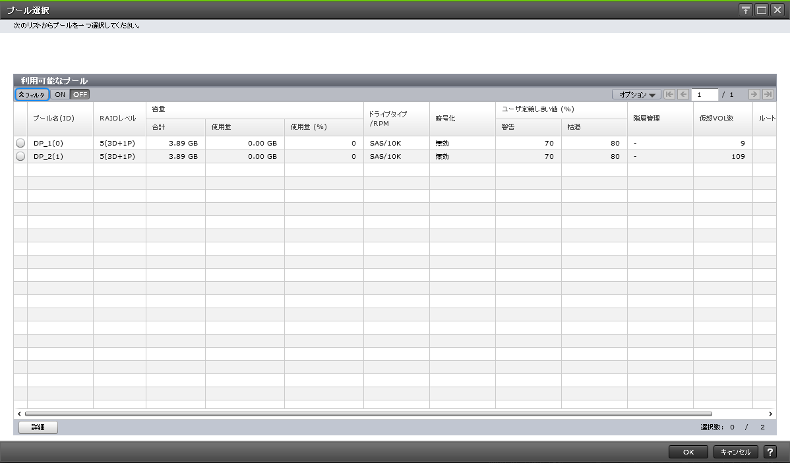Select the DP_1(0) pool radio button
This screenshot has height=463, width=790.
20,143
